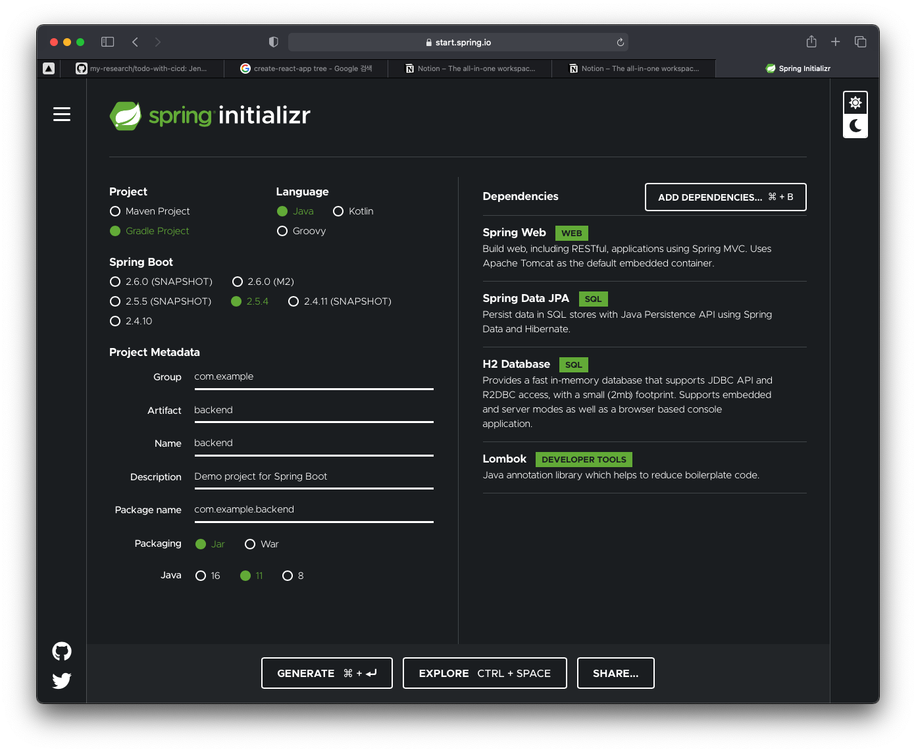Screen dimensions: 916x752
Task: Show the tab overview
Action: tap(860, 42)
